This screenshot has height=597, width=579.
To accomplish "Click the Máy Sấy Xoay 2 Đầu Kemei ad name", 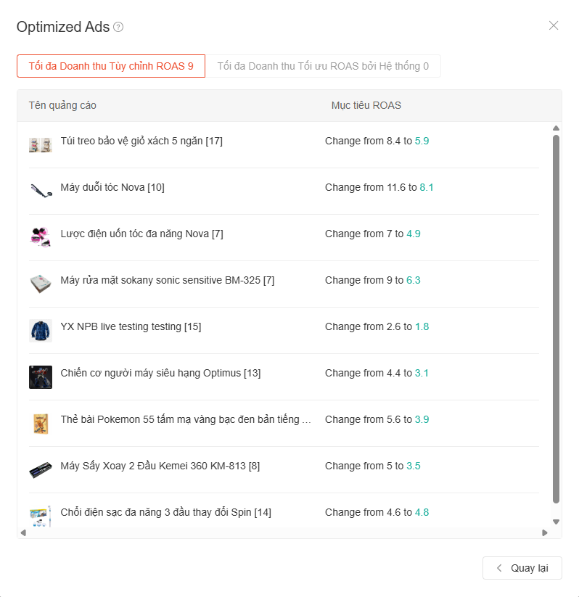I will click(160, 466).
